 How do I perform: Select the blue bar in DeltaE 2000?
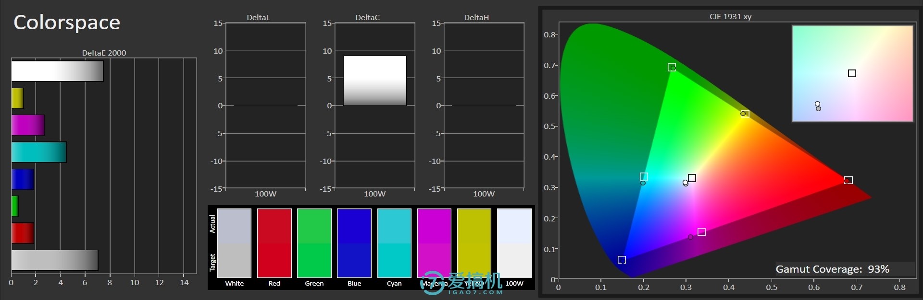click(x=23, y=179)
